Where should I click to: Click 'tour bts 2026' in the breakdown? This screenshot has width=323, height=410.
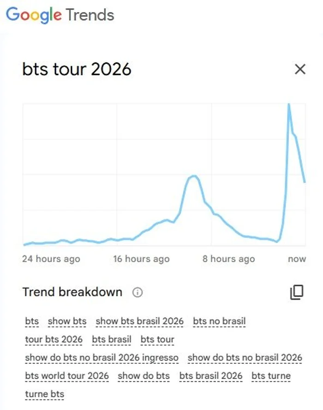coord(53,339)
